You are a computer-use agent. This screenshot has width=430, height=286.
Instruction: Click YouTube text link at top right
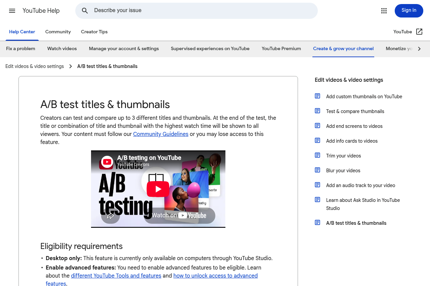402,32
